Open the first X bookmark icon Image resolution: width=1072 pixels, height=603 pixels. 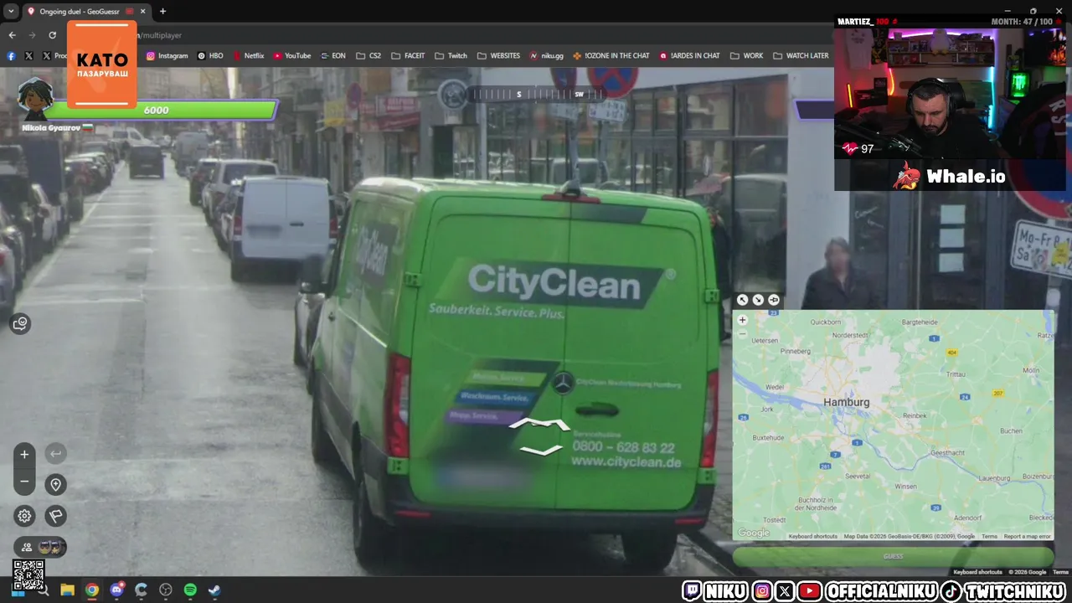pos(29,56)
